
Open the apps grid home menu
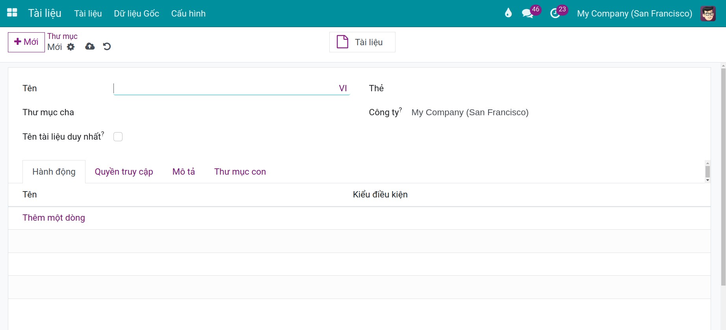(x=12, y=13)
